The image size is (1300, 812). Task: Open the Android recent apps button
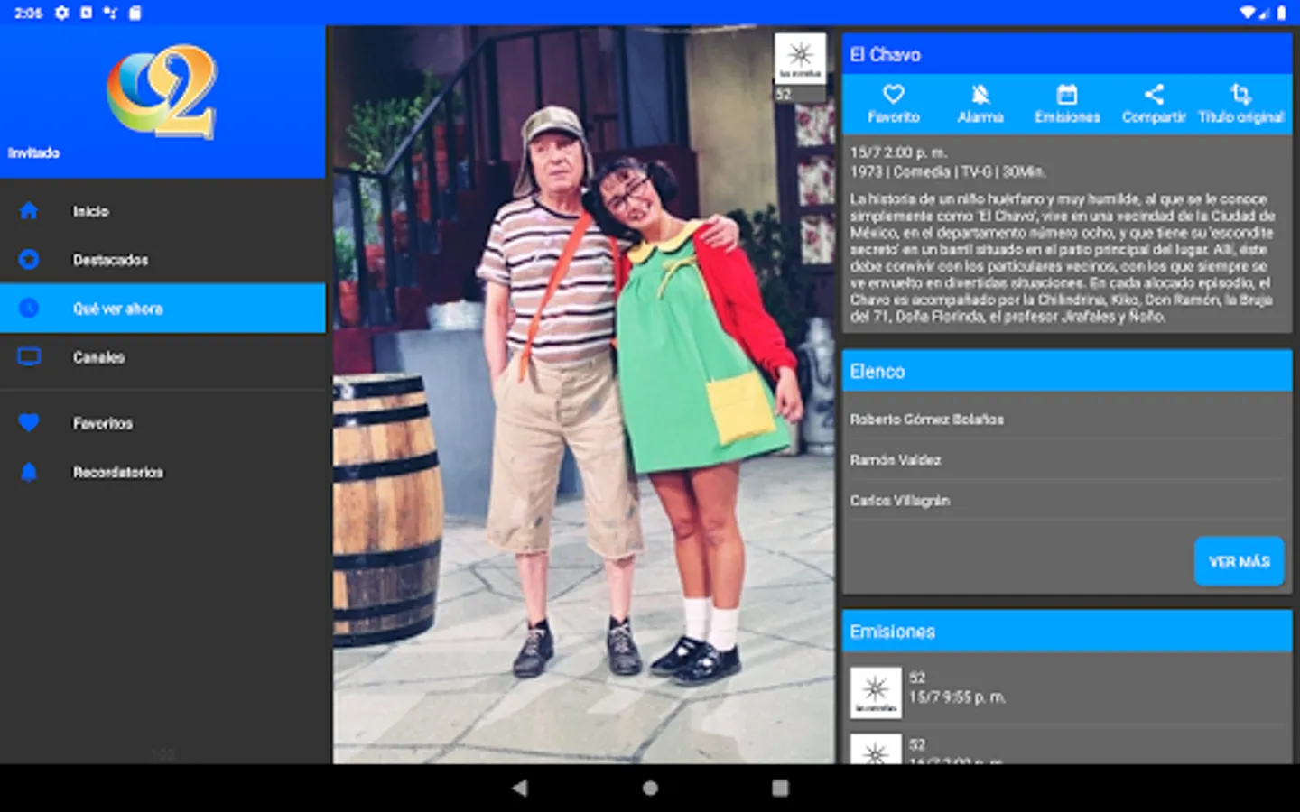tap(780, 788)
